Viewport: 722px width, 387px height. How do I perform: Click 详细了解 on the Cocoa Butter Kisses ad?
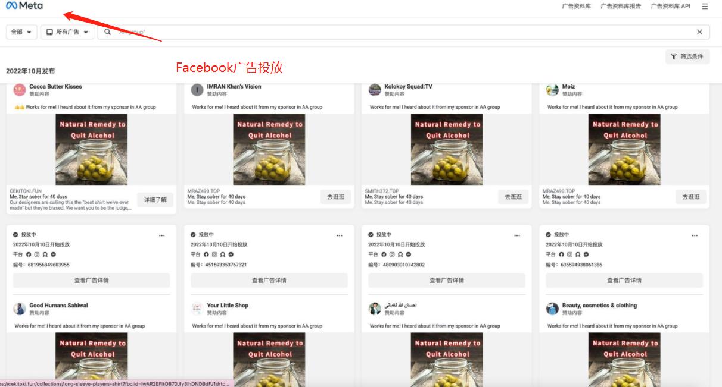coord(155,200)
